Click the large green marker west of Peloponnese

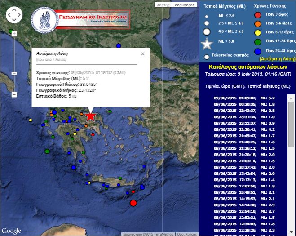pyautogui.click(x=47, y=151)
